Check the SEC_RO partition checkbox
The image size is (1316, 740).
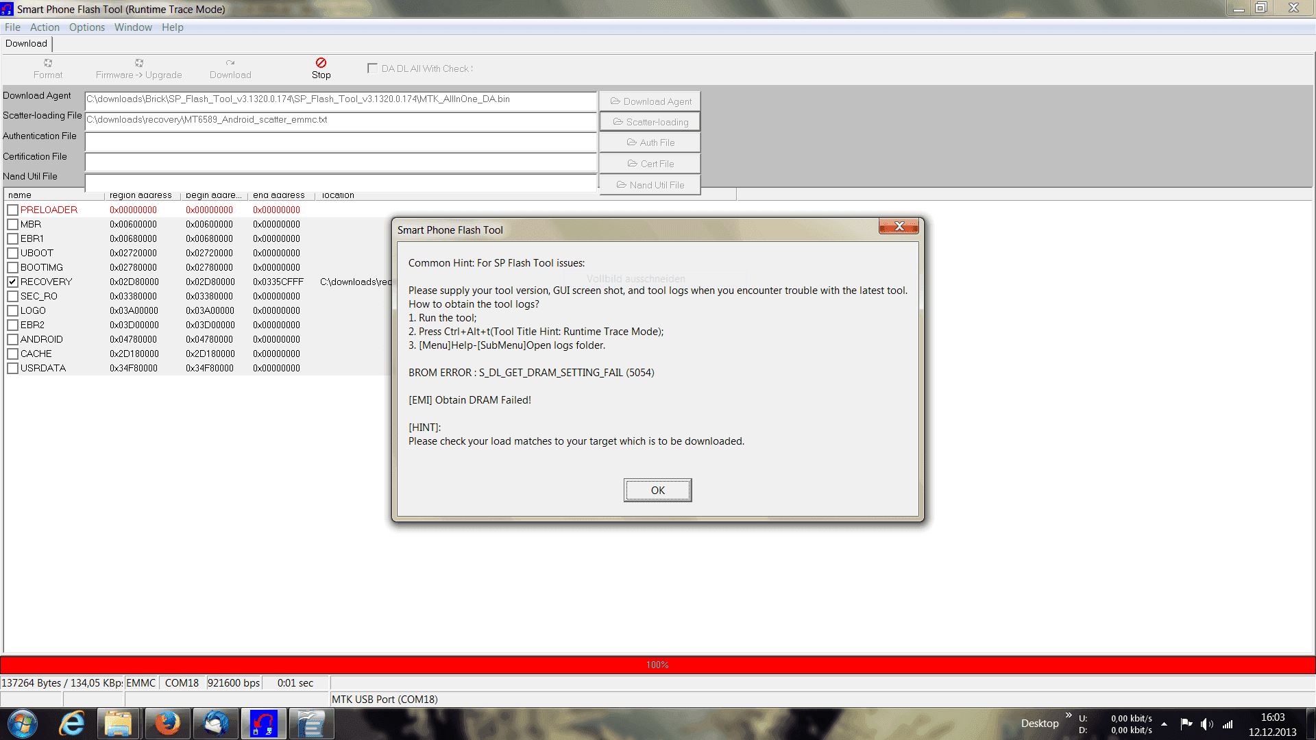tap(12, 296)
